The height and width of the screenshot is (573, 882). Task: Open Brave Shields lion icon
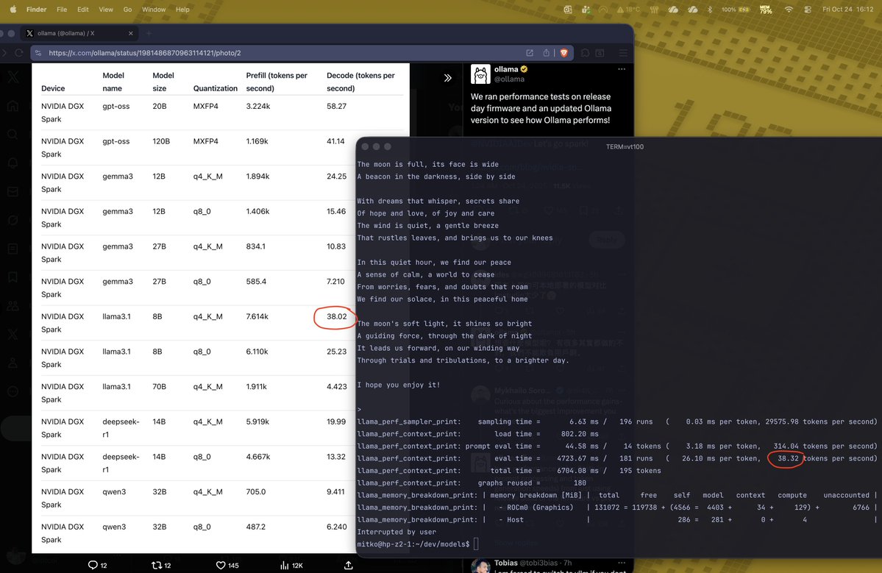(x=564, y=53)
